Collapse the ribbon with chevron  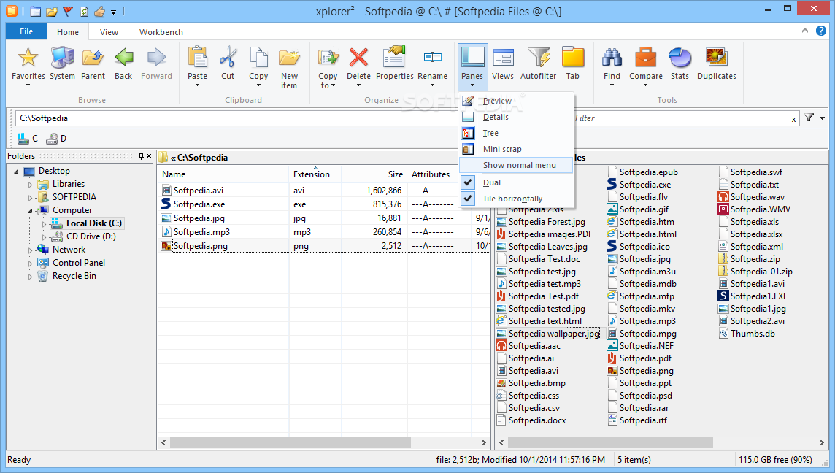pyautogui.click(x=805, y=31)
